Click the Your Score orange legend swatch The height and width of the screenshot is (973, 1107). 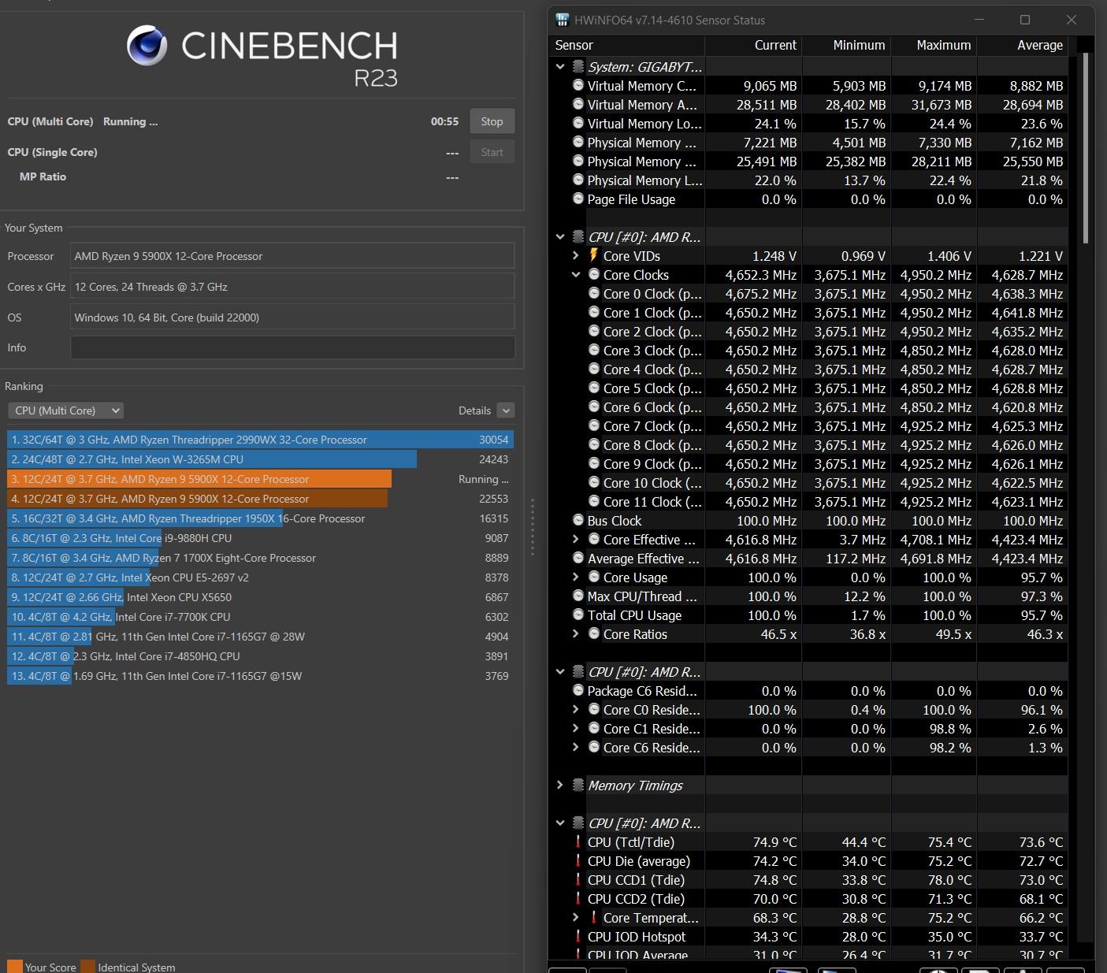[x=14, y=967]
